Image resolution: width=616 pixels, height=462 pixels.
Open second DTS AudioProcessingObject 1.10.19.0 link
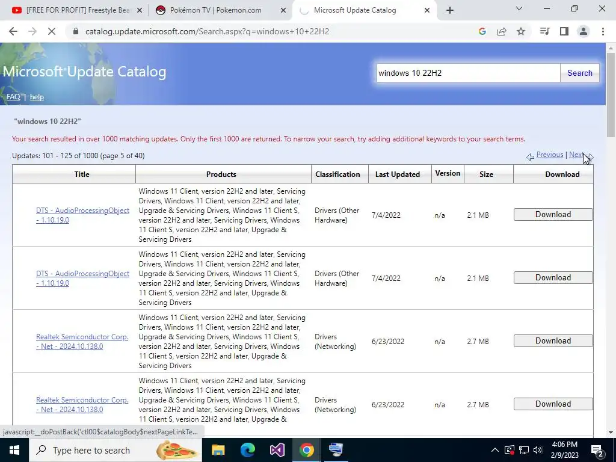[x=82, y=278]
